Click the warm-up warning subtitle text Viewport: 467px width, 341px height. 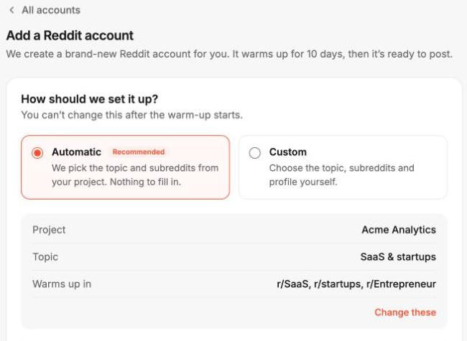point(132,115)
